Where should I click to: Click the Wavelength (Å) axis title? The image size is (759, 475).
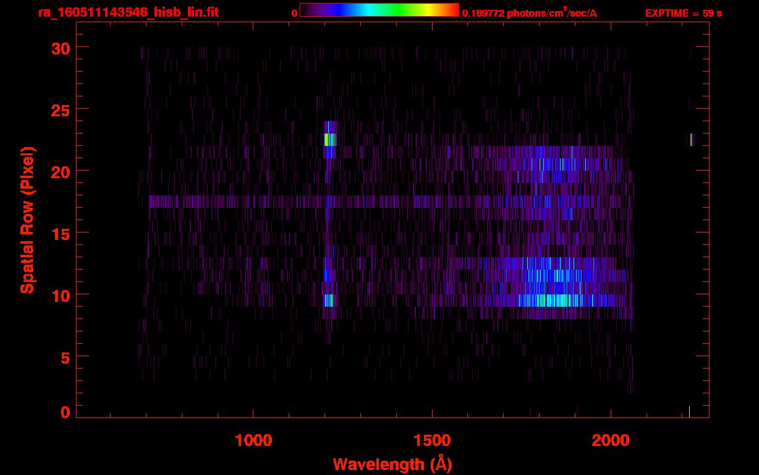[x=392, y=464]
